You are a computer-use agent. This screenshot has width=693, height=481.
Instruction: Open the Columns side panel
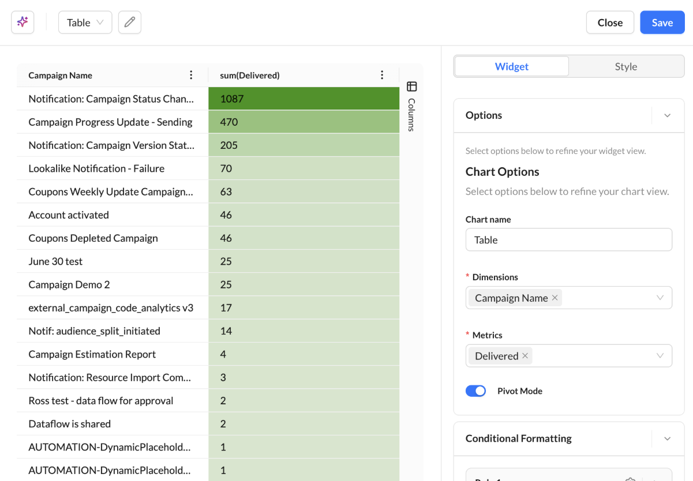pyautogui.click(x=411, y=106)
